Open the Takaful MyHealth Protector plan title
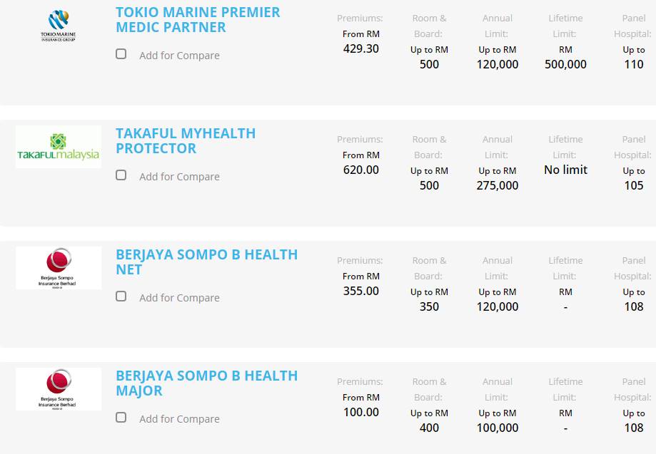Viewport: 656px width, 454px height. click(x=186, y=141)
